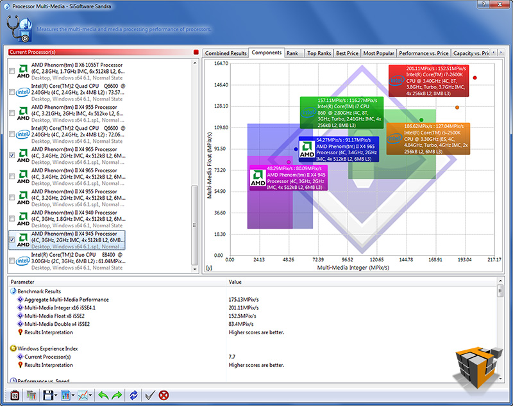This screenshot has width=513, height=406.
Task: Check the Phenom II X4 955 3.21GHz checkbox
Action: 12,113
